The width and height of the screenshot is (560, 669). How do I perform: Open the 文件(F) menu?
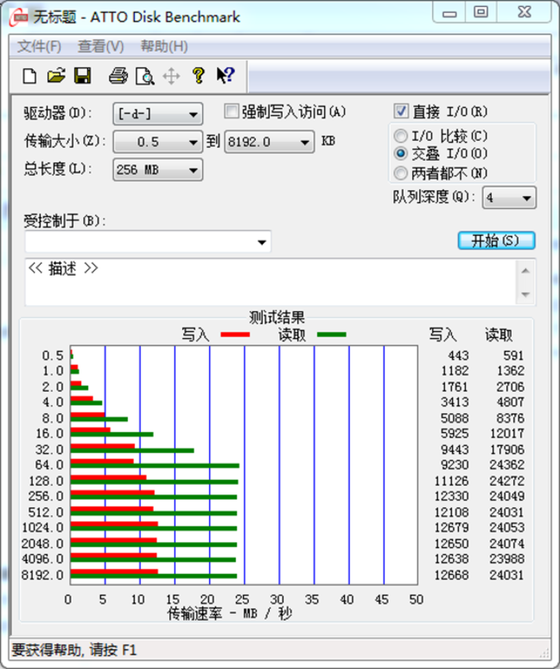pos(39,46)
